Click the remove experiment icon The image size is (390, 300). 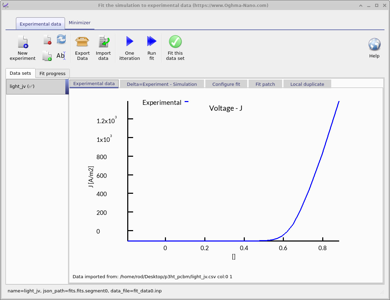pos(47,39)
